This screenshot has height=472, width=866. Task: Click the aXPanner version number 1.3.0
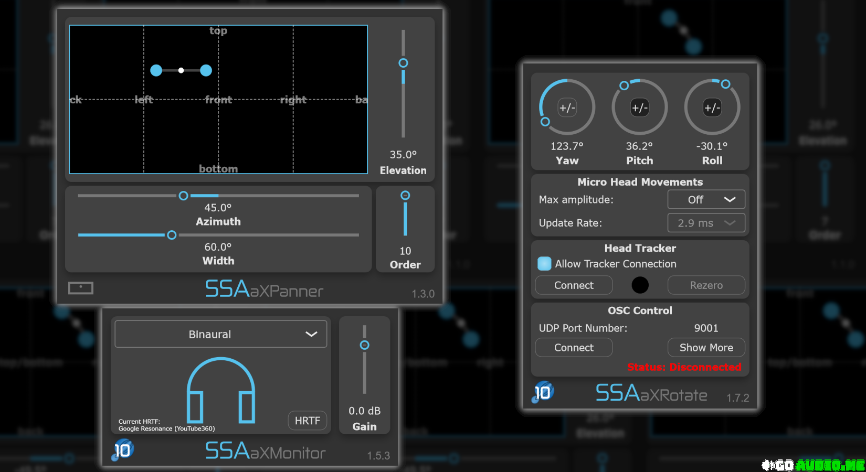[x=423, y=294]
